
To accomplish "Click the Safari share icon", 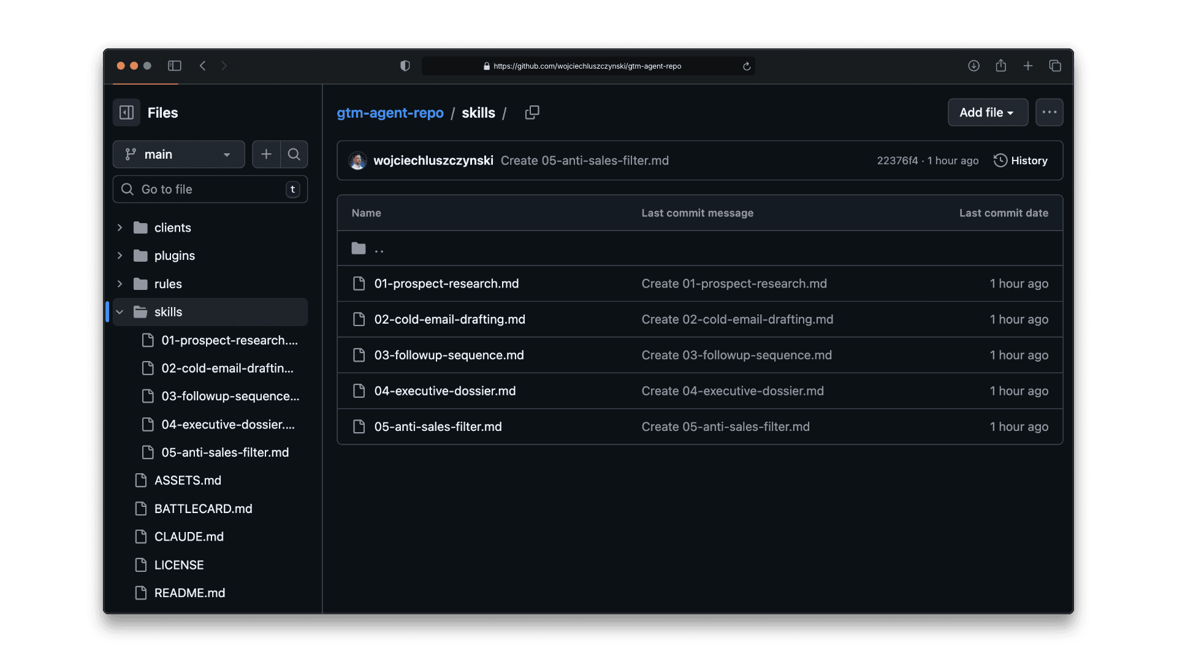I will (1001, 66).
